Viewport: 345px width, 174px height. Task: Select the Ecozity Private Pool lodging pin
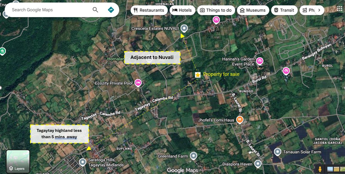[138, 83]
